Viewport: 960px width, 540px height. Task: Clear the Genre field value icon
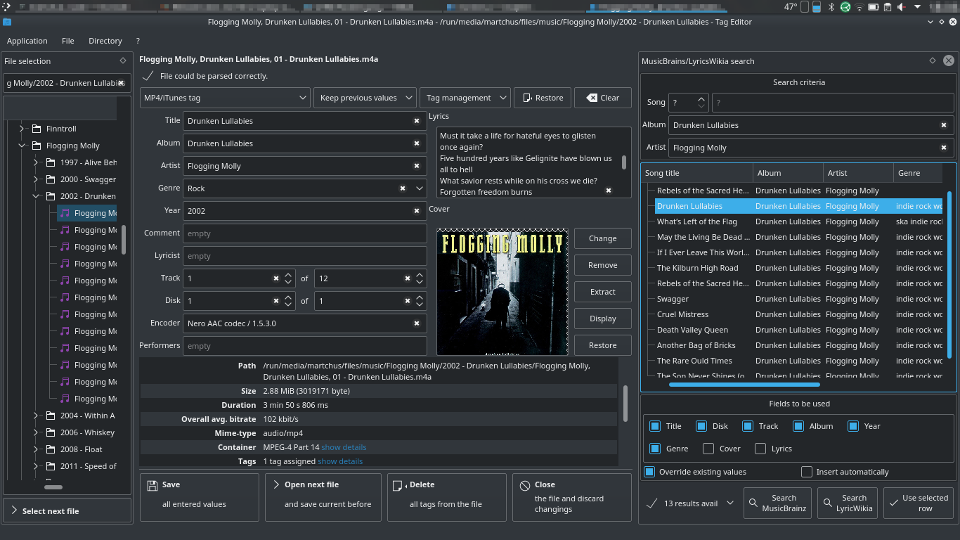click(x=403, y=188)
